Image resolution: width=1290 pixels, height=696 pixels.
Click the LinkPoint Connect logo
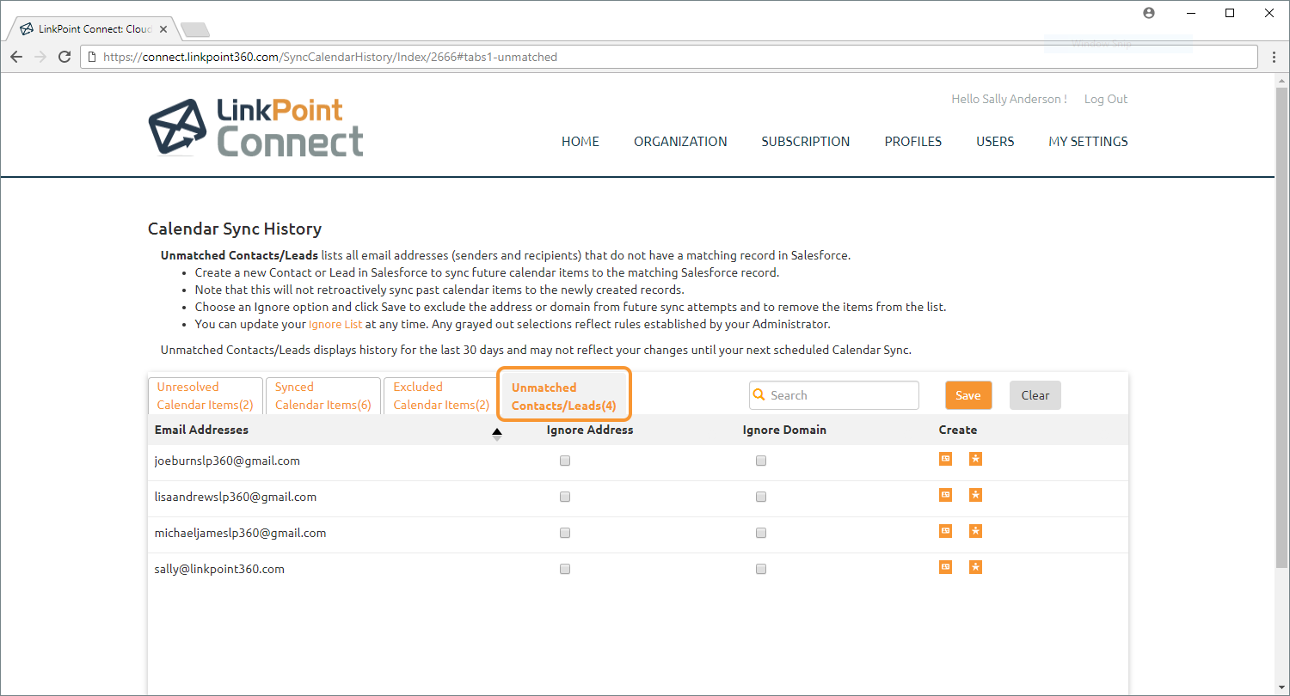255,127
